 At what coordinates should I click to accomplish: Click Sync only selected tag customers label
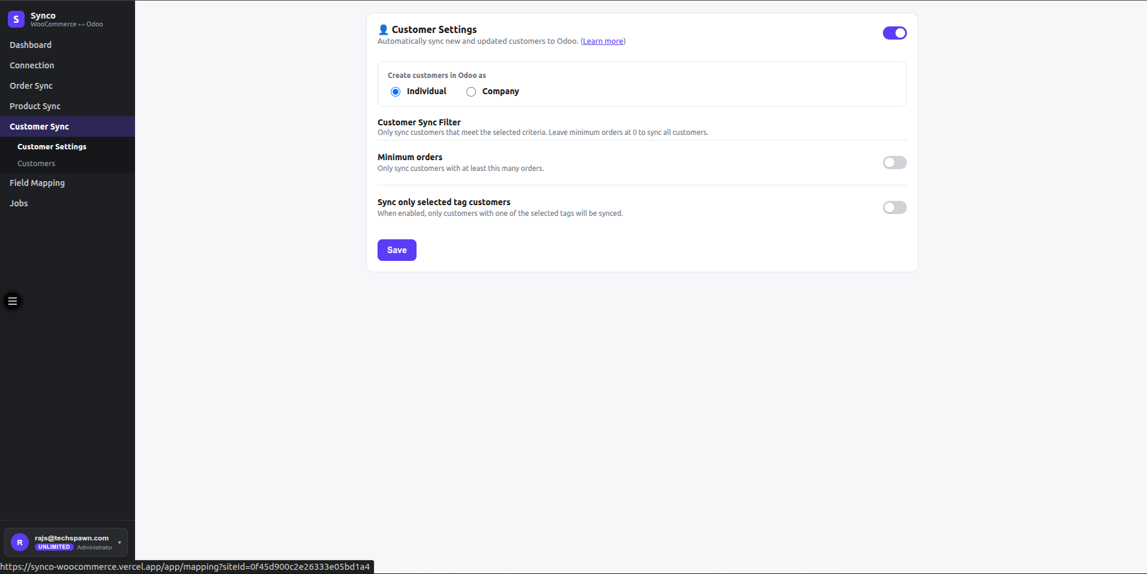[444, 202]
